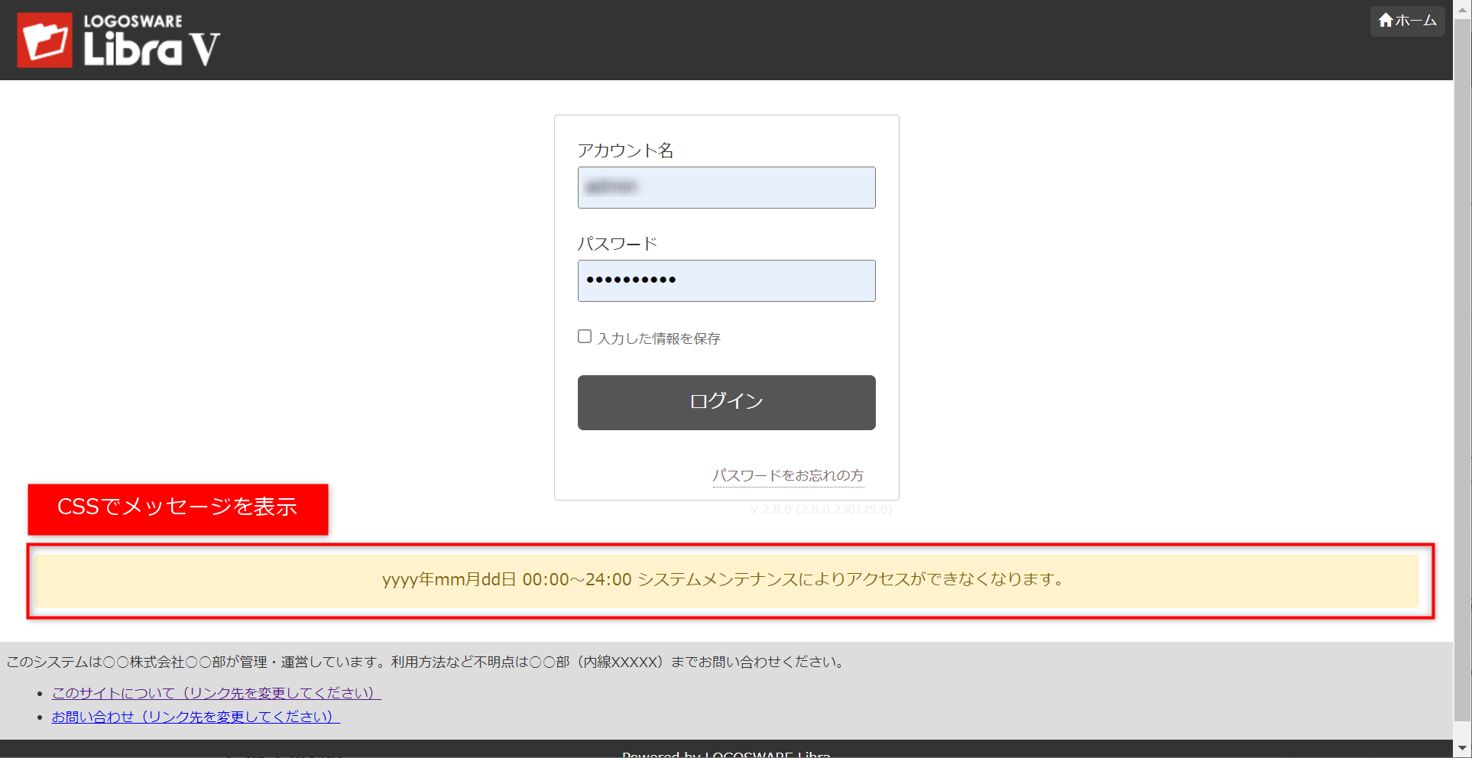Select the maintenance notice banner
The height and width of the screenshot is (758, 1472).
(x=726, y=580)
